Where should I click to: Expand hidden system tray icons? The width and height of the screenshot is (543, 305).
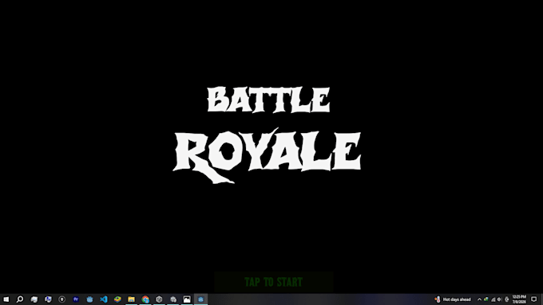click(x=479, y=299)
